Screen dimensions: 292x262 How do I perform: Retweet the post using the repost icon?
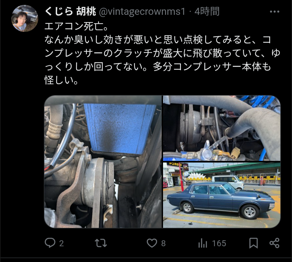(x=101, y=243)
